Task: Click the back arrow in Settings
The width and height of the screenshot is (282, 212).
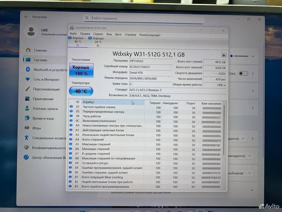Action: tap(26, 17)
